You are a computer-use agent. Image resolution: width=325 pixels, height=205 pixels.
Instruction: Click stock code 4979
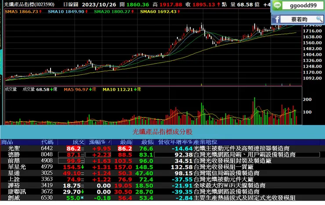[x=47, y=167]
